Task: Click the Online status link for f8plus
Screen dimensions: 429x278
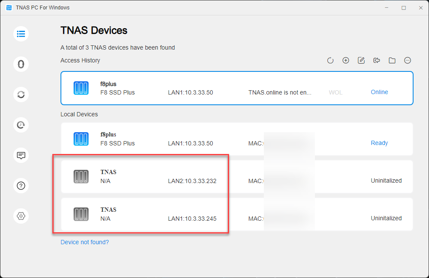Action: 379,92
